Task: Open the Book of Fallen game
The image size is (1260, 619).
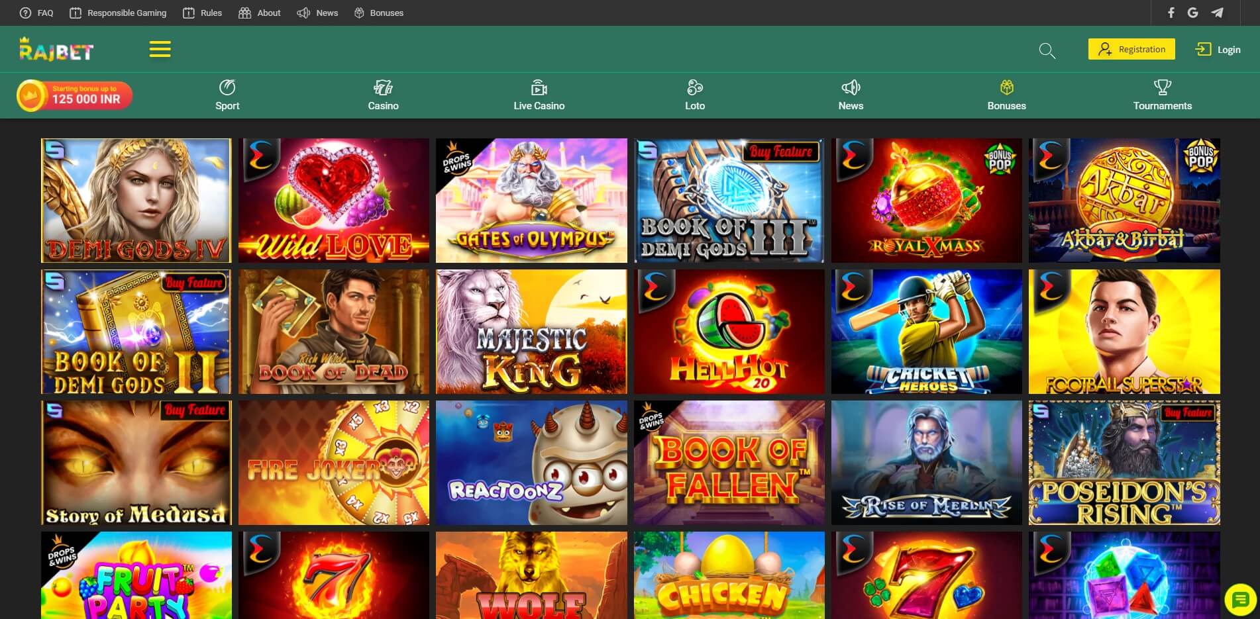Action: point(729,463)
